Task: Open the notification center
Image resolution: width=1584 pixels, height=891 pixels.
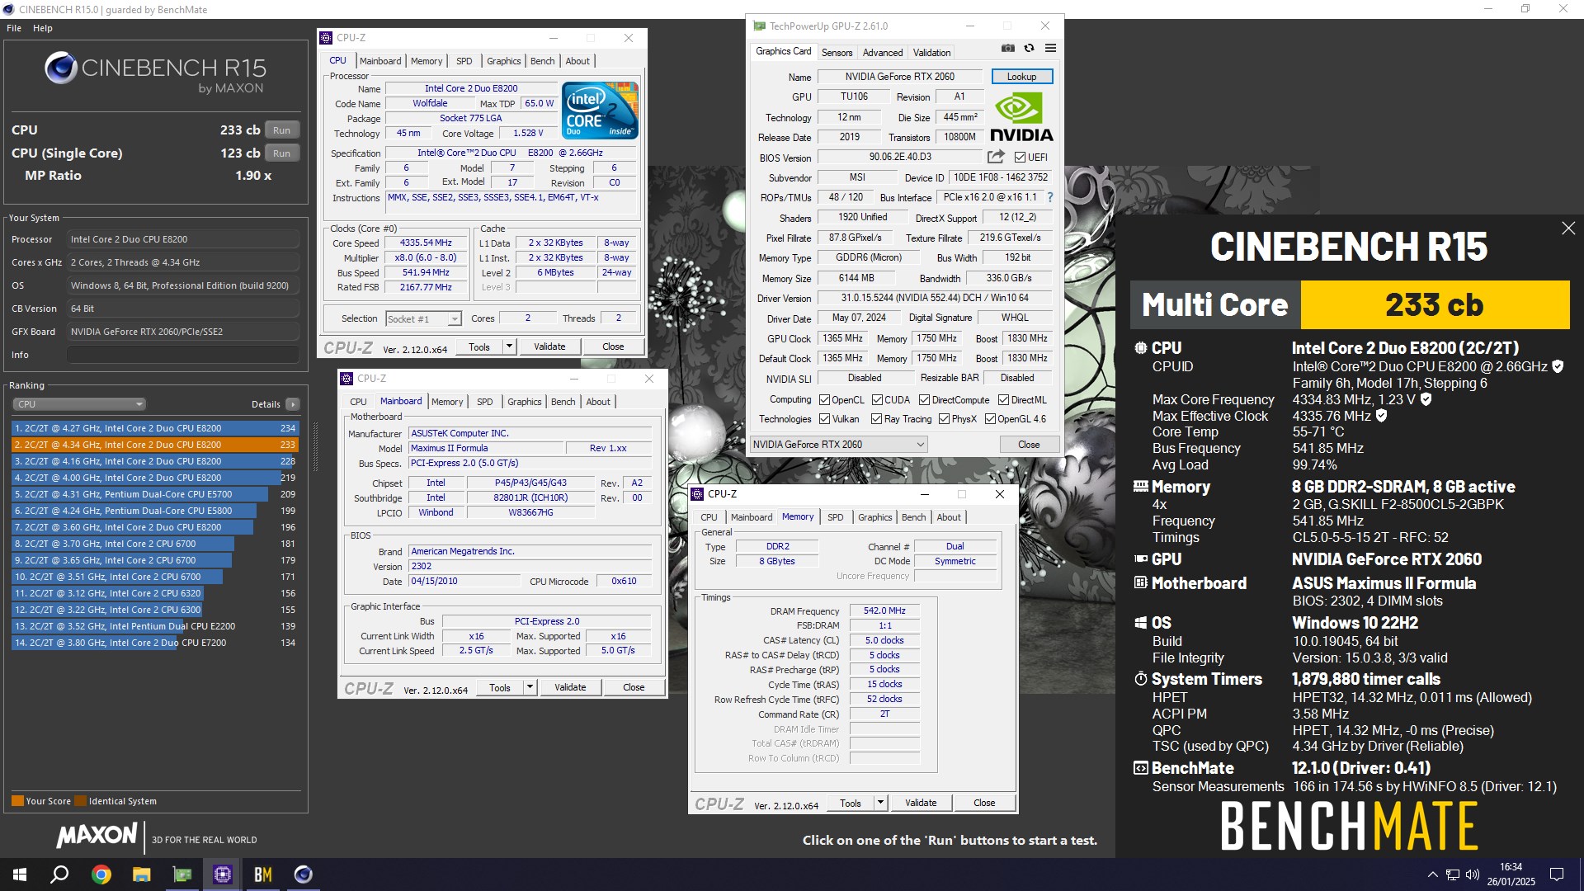Action: 1557,874
